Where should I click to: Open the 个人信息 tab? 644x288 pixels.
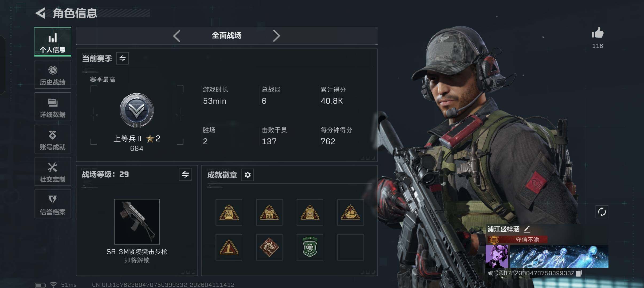[x=53, y=42]
